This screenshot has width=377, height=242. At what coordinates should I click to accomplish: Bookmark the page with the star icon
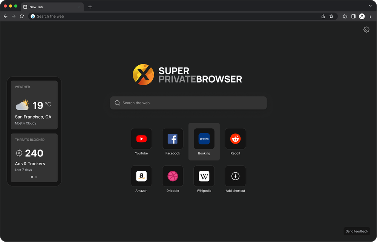point(331,16)
